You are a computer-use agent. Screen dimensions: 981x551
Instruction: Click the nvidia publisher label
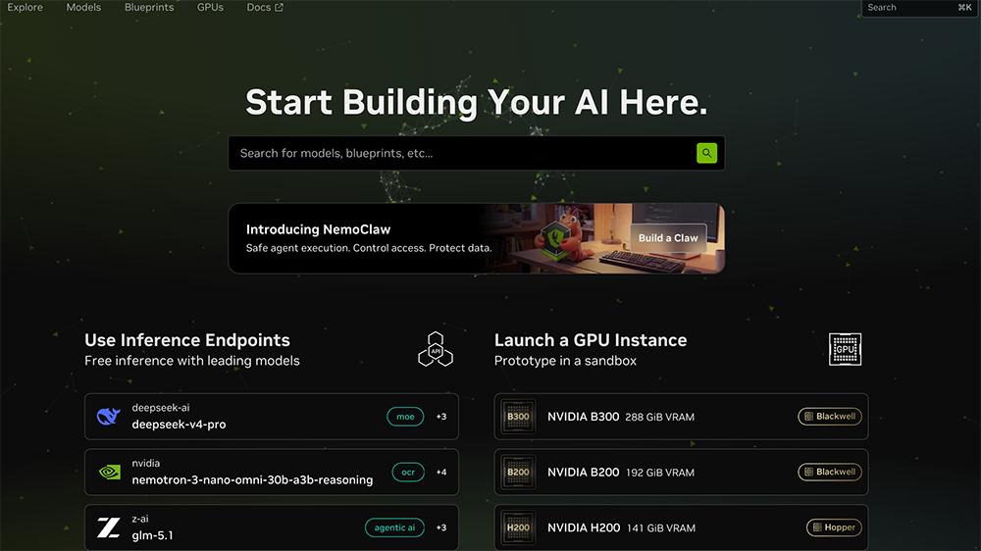point(146,464)
